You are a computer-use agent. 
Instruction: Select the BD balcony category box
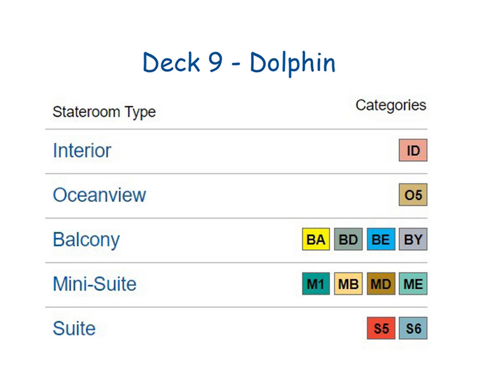click(x=349, y=239)
